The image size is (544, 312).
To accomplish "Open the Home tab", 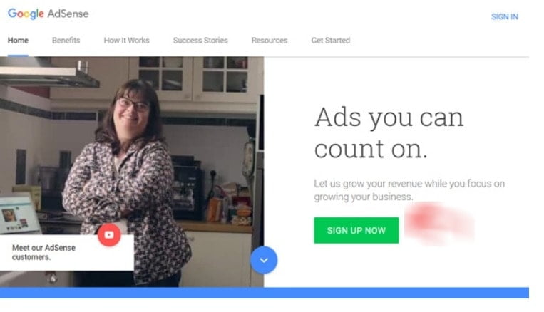I will (x=18, y=41).
